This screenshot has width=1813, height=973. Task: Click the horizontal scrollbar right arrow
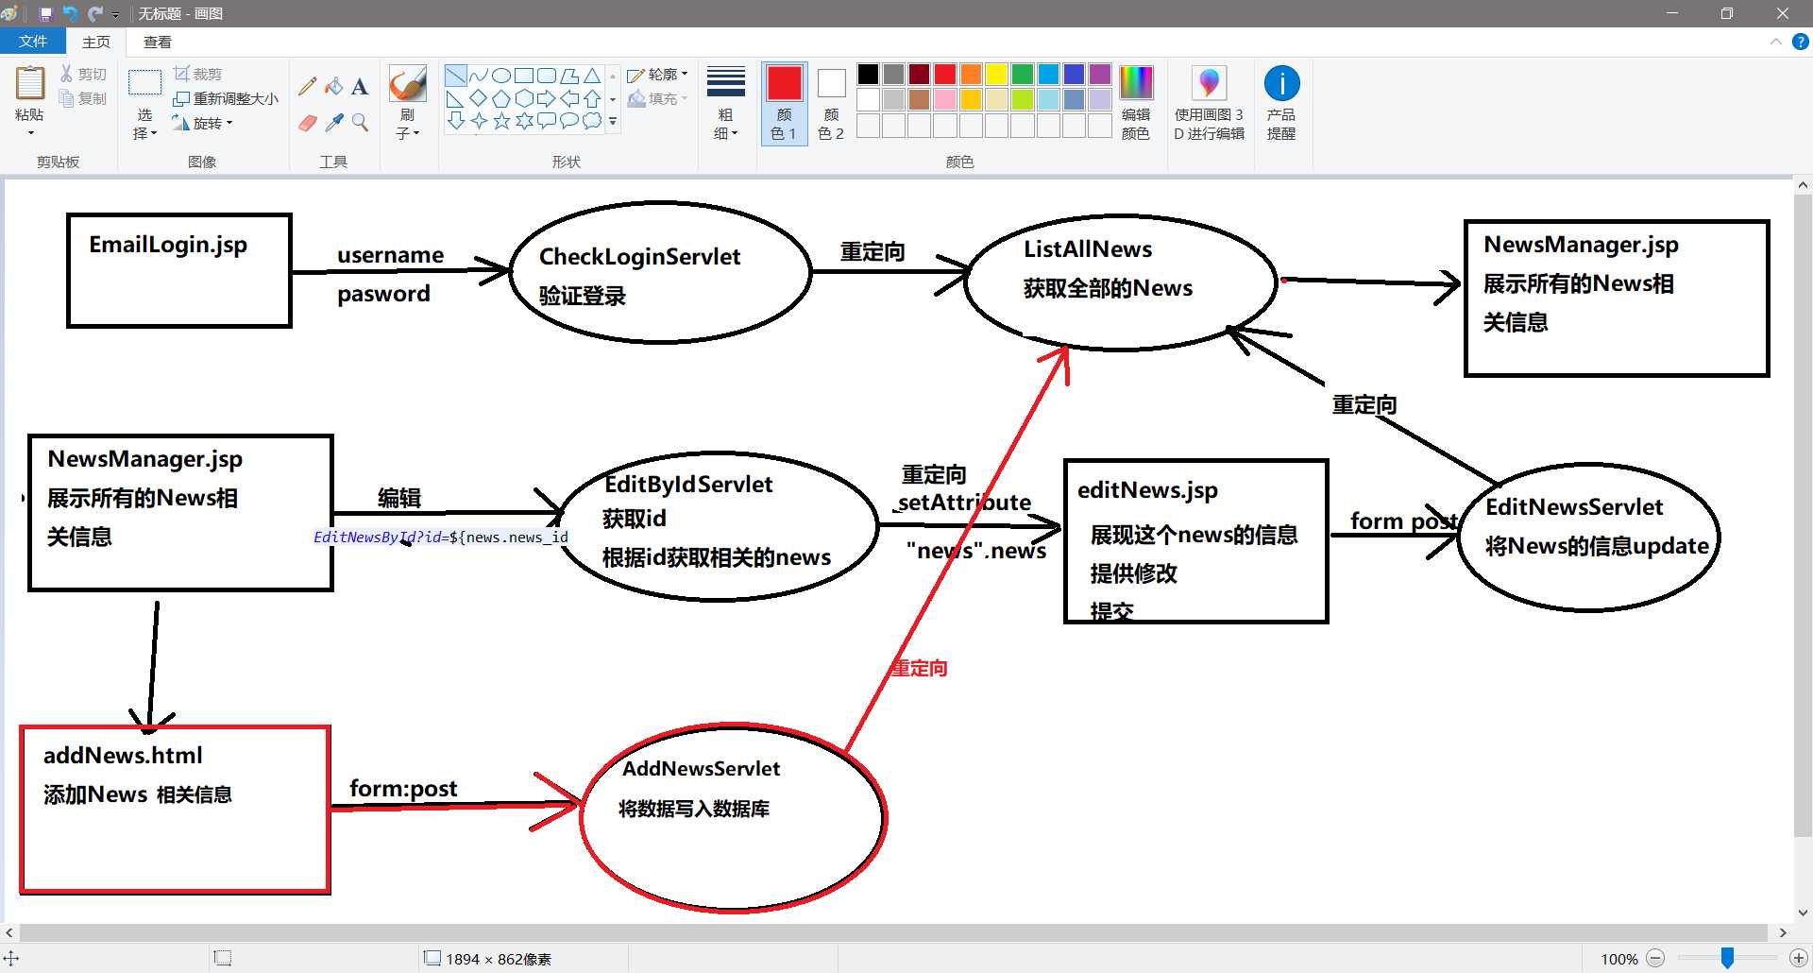tap(1783, 932)
